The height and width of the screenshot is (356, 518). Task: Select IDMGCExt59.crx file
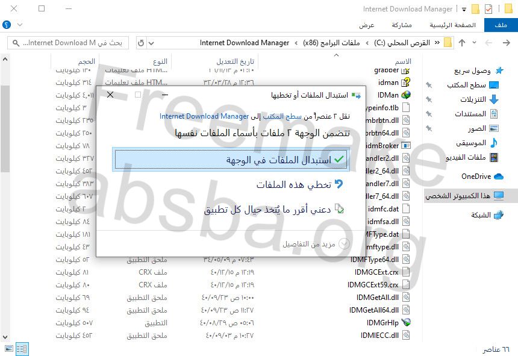[x=378, y=285]
